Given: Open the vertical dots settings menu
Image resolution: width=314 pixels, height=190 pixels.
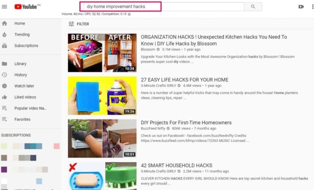Looking at the screenshot, I should pyautogui.click(x=312, y=7).
